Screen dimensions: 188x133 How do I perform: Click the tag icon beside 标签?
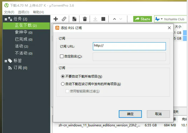pyautogui.click(x=10, y=61)
